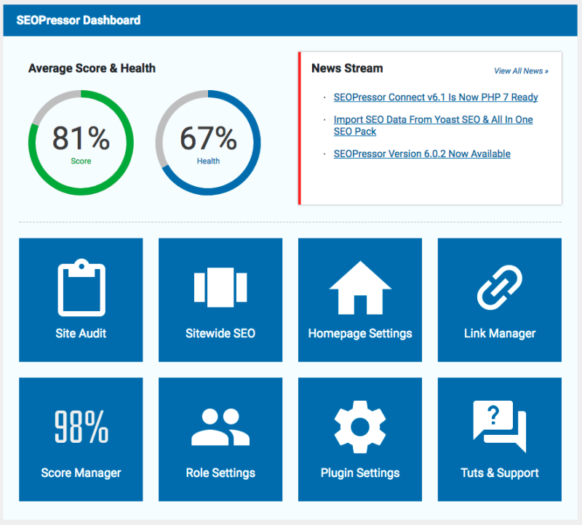
Task: Click the Tuts & Support chat icon
Action: (x=500, y=427)
